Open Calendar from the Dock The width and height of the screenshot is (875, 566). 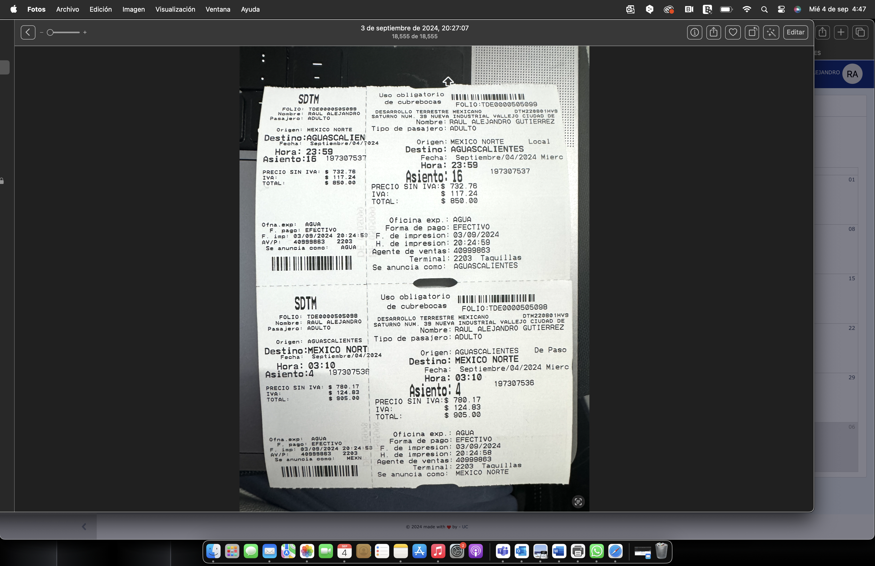[344, 551]
